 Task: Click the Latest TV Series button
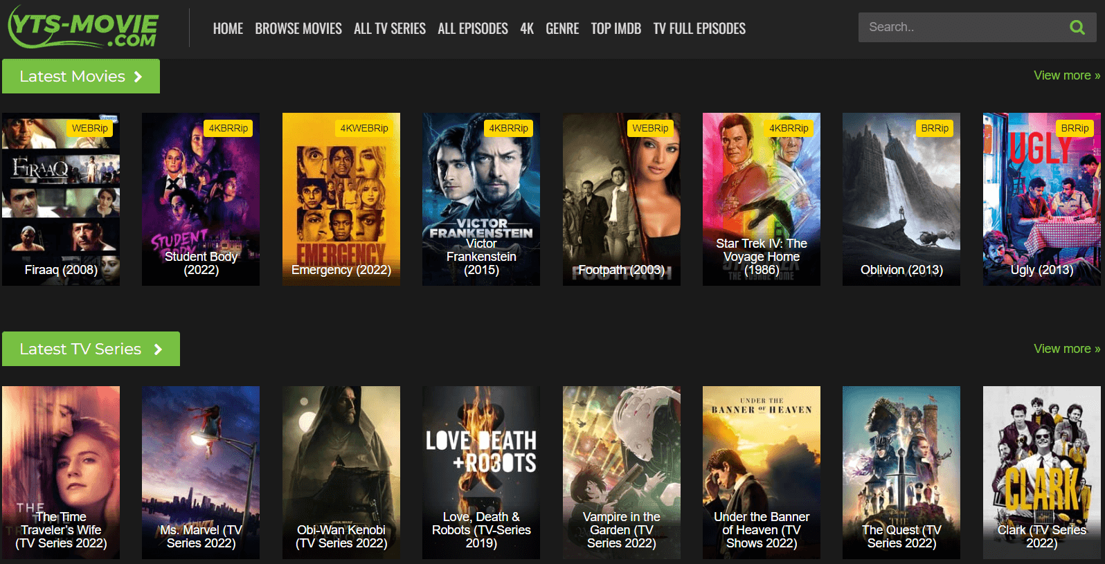(x=91, y=349)
